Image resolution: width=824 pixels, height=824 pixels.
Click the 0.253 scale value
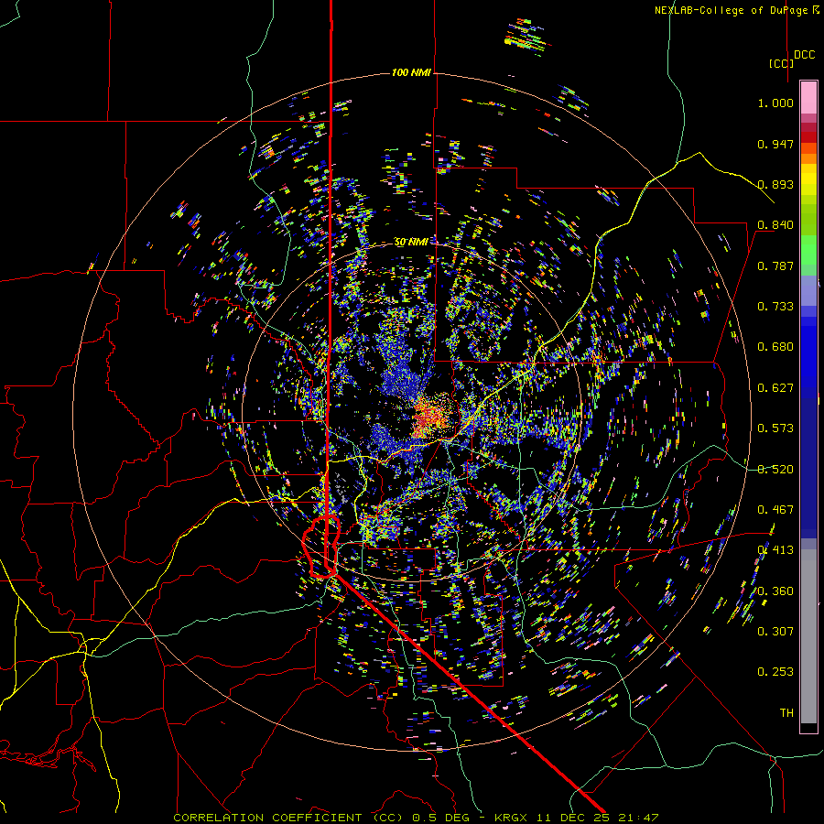[775, 672]
